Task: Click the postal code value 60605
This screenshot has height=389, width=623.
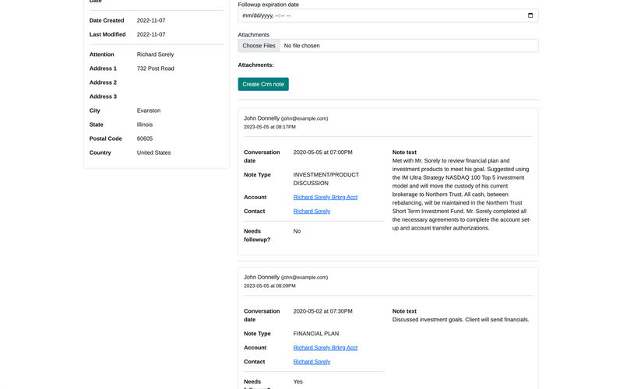Action: click(146, 138)
